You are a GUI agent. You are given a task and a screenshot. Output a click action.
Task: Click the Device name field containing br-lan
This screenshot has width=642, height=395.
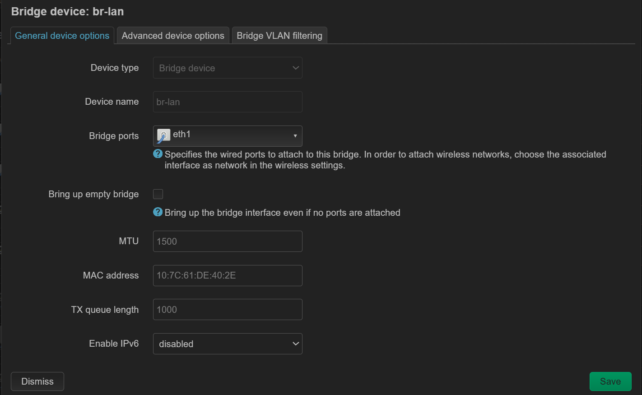(x=228, y=102)
